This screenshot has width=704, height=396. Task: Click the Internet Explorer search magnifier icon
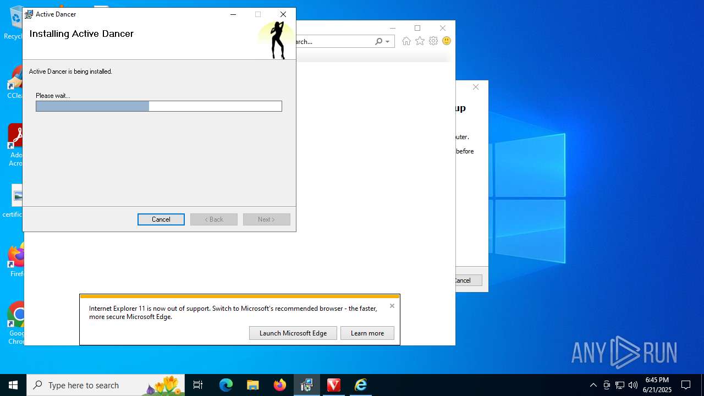(x=378, y=41)
